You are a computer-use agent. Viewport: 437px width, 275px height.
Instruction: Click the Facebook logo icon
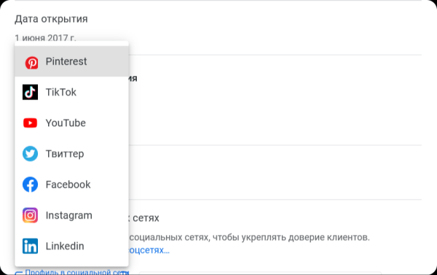[30, 185]
